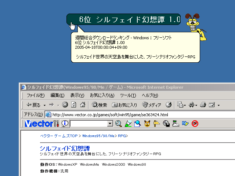Click inside the Vector toolbar search box
235x176 pixels.
(x=89, y=124)
